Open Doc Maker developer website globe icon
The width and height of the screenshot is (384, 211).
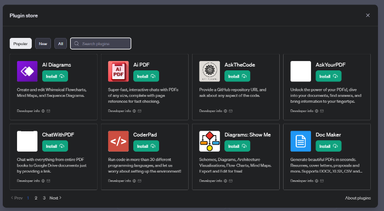(317, 181)
